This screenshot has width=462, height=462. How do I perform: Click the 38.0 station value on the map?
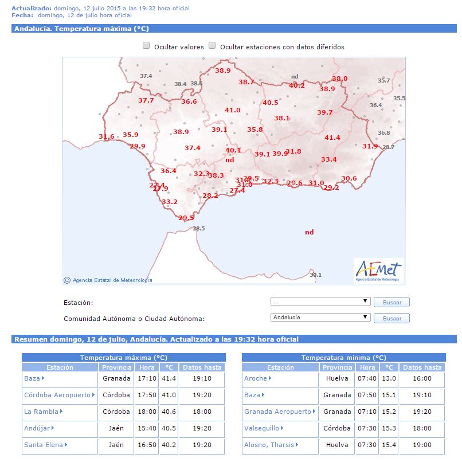(340, 79)
